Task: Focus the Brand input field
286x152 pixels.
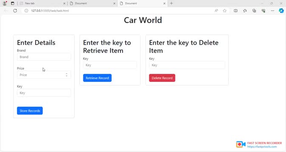Action: click(44, 57)
